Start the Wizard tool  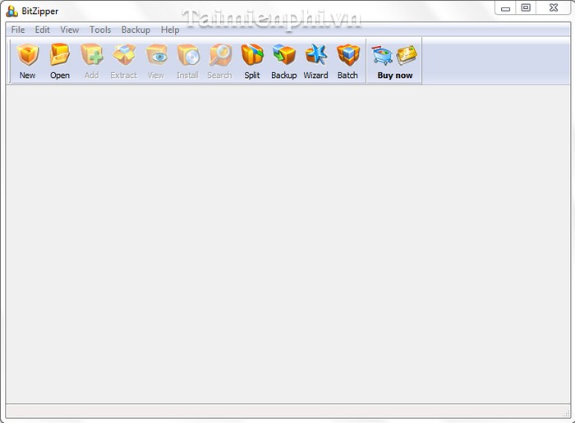coord(316,56)
